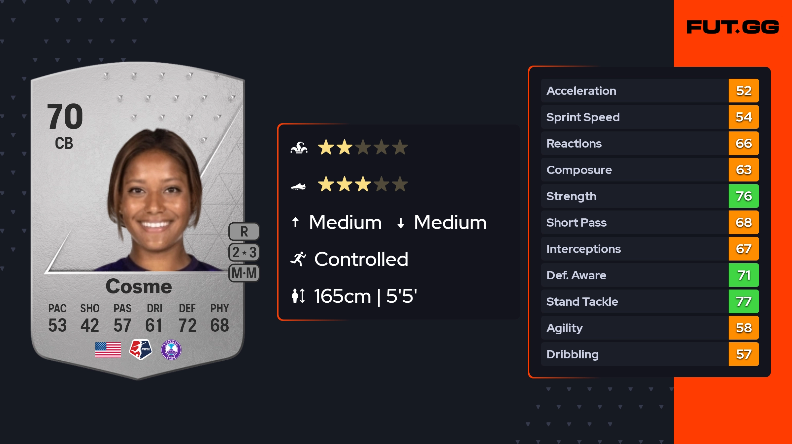Click the FUT.GG logo
This screenshot has height=444, width=792.
point(733,27)
